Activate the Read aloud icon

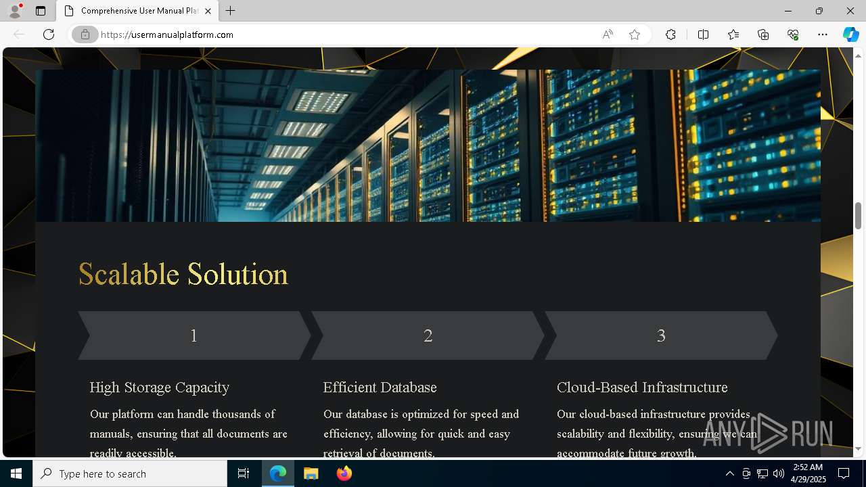pyautogui.click(x=608, y=34)
